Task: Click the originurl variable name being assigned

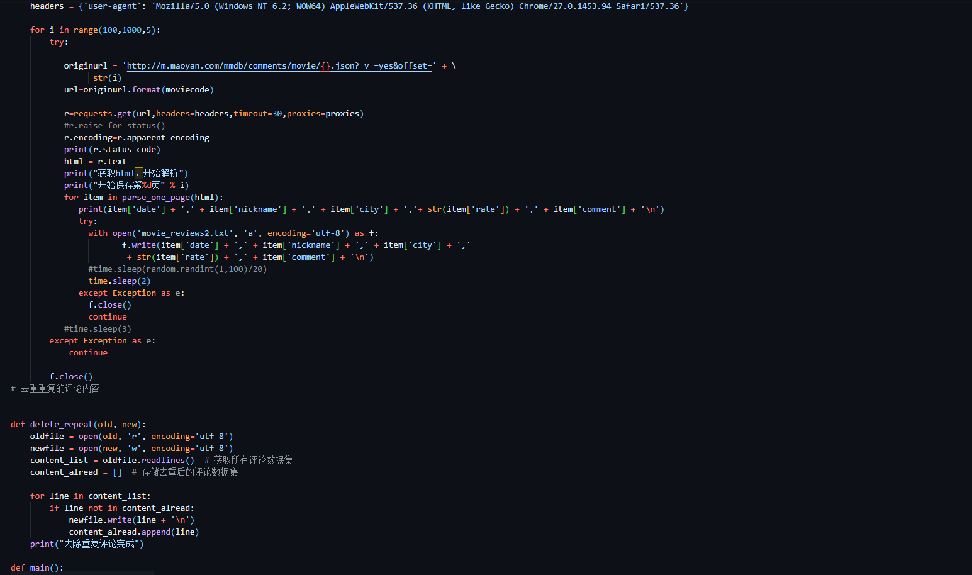Action: pyautogui.click(x=86, y=66)
